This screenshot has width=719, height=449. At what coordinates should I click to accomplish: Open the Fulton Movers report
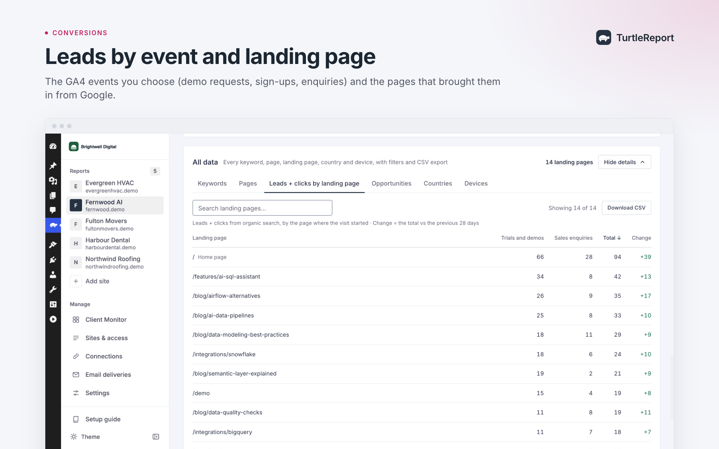(115, 224)
